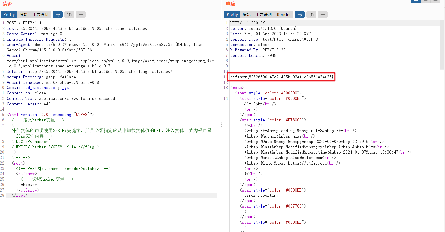Click the <code> tag in response body
Viewport: 445px width, 232px height.
click(237, 88)
